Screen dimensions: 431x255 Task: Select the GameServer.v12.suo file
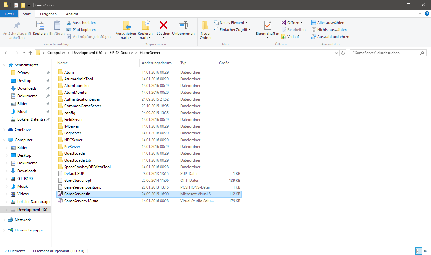point(149,201)
